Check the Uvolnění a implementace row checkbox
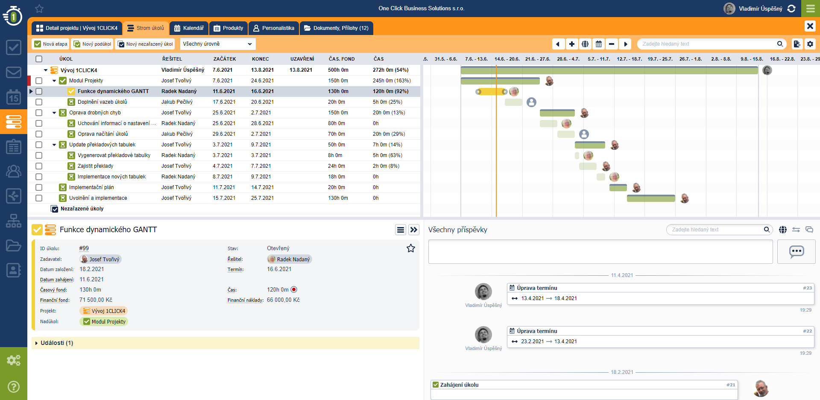Image resolution: width=820 pixels, height=400 pixels. (39, 198)
